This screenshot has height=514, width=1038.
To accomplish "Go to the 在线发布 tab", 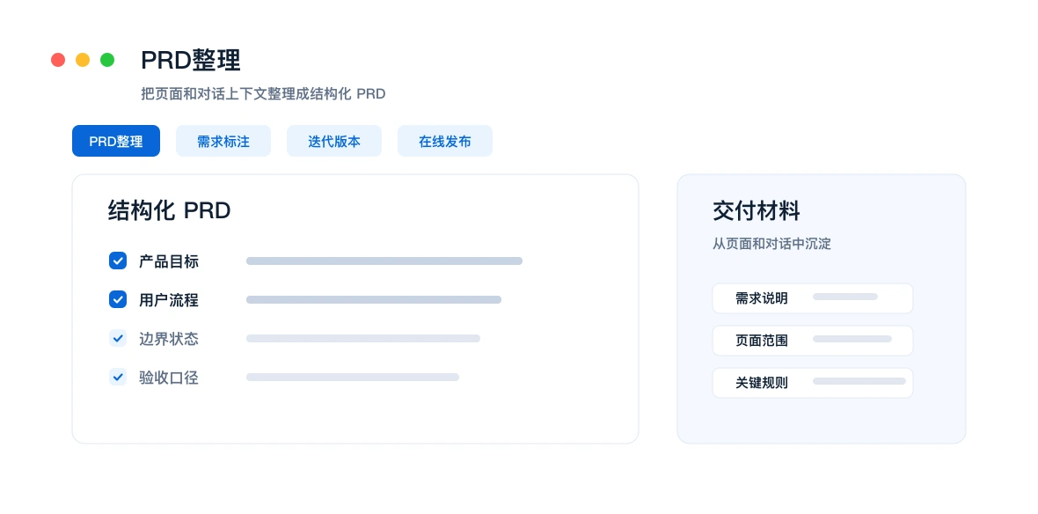I will [445, 141].
